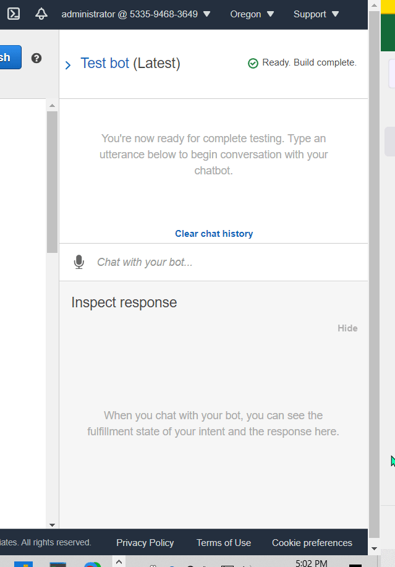This screenshot has height=567, width=395.
Task: Click the leftmost taskbar application icon
Action: click(23, 563)
